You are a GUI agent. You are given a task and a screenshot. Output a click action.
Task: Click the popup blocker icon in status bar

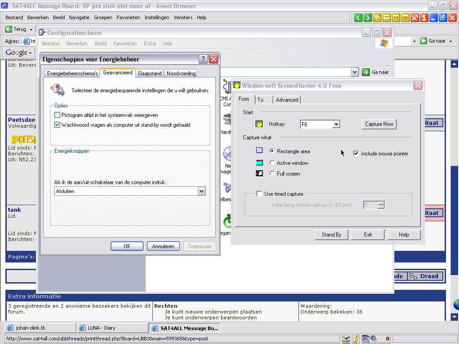(x=365, y=339)
